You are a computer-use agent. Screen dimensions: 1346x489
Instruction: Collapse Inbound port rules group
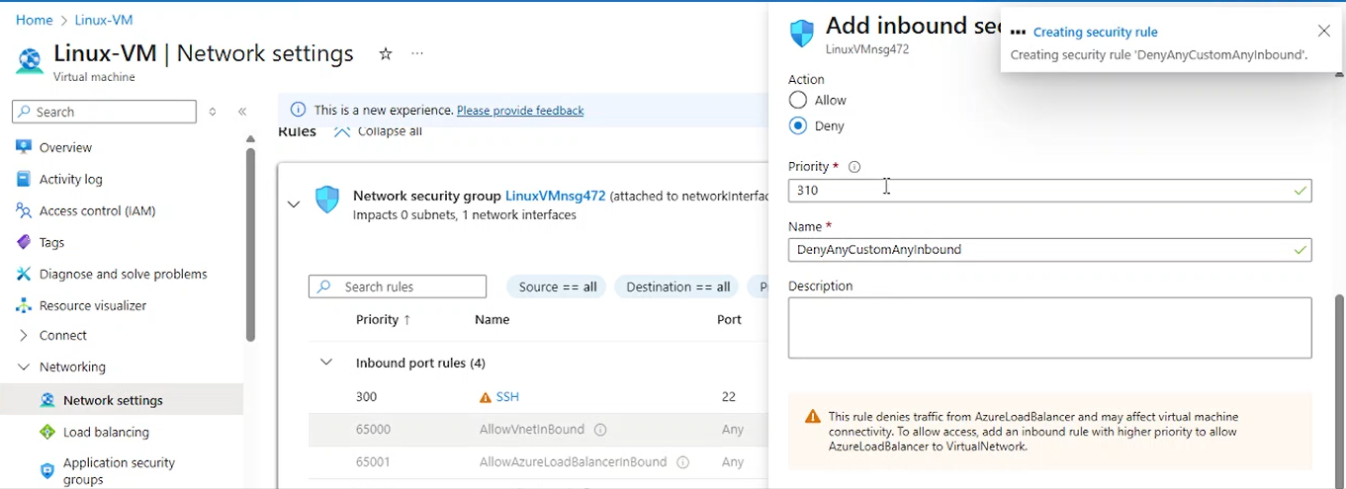pos(325,363)
